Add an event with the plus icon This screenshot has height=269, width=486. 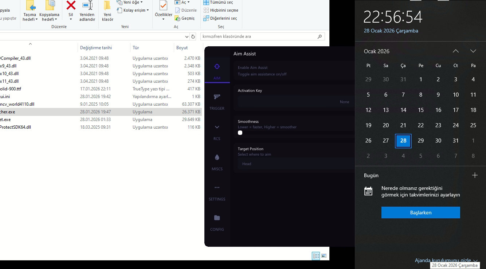(475, 175)
